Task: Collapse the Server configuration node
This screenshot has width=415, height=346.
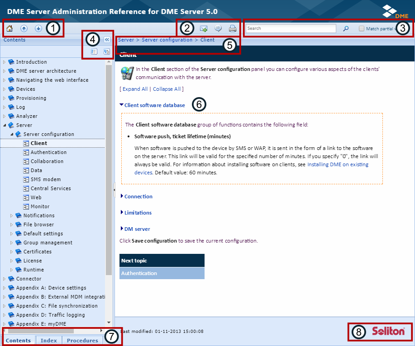Action: [x=12, y=134]
